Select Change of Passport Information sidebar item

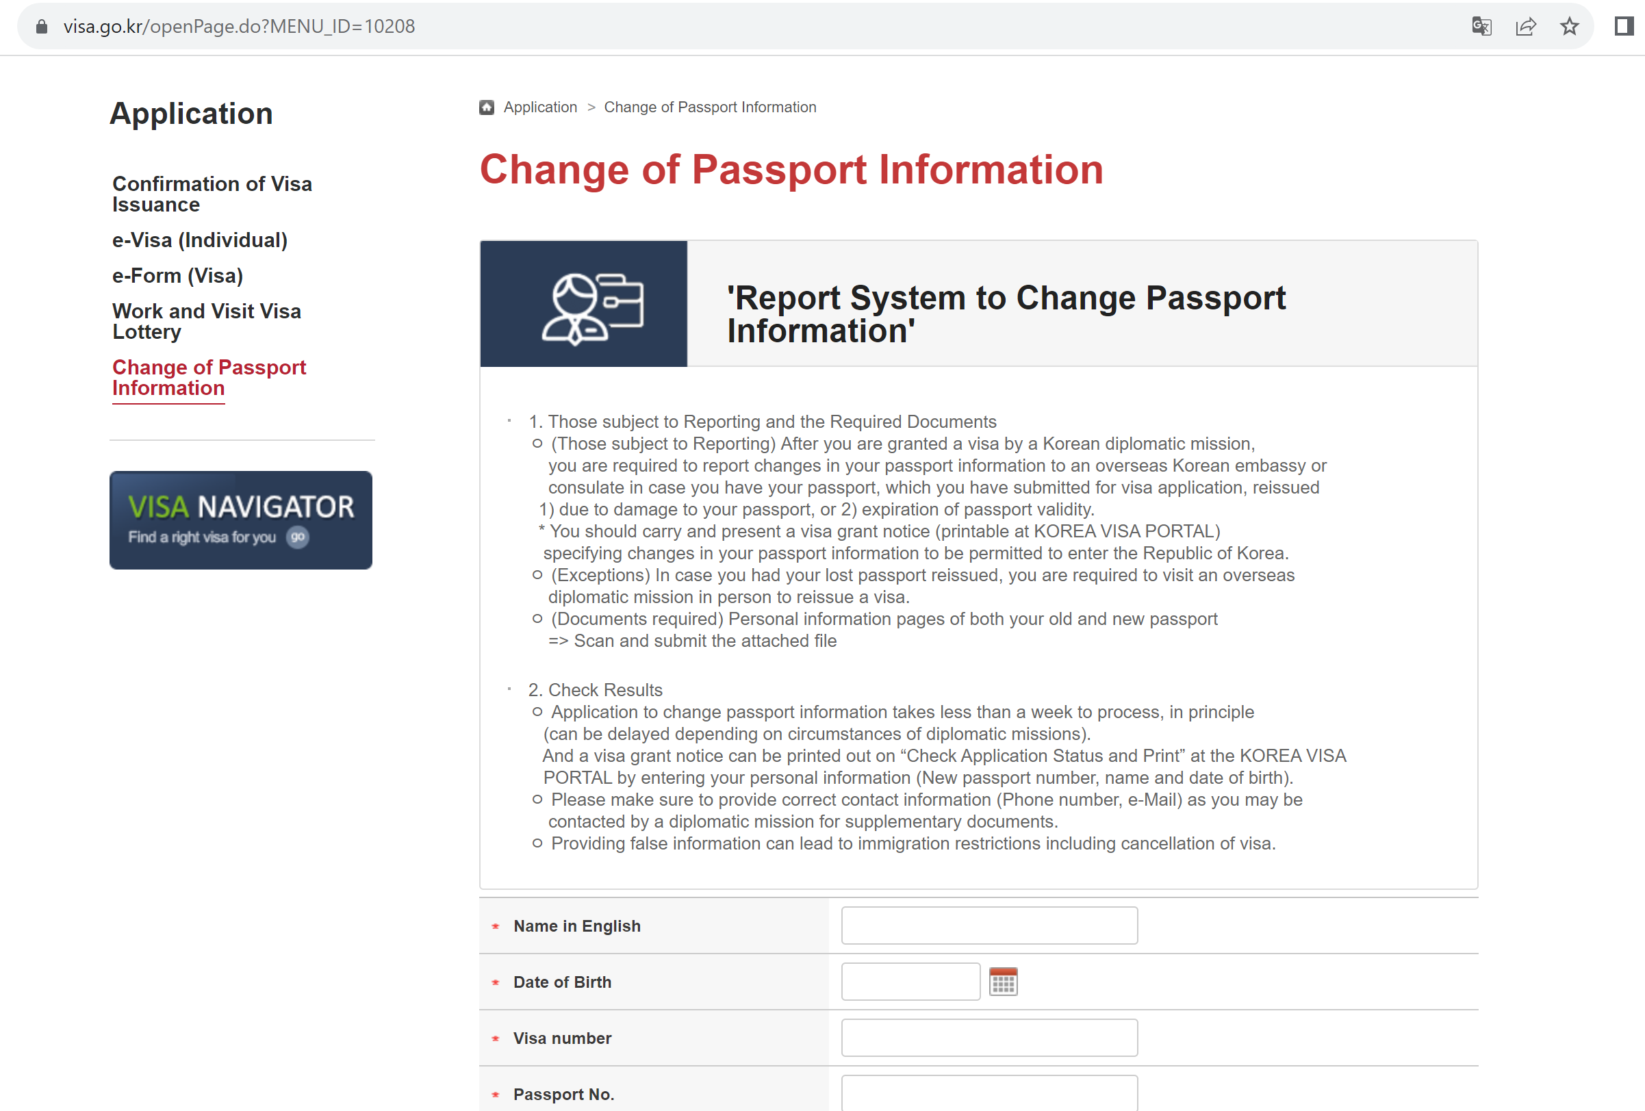click(209, 377)
